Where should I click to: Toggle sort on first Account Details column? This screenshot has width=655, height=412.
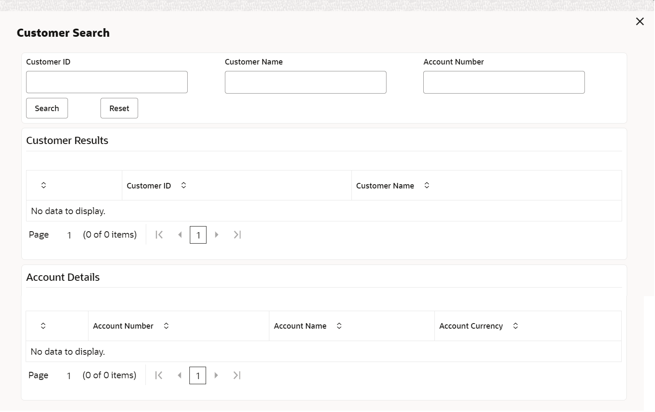click(x=43, y=326)
